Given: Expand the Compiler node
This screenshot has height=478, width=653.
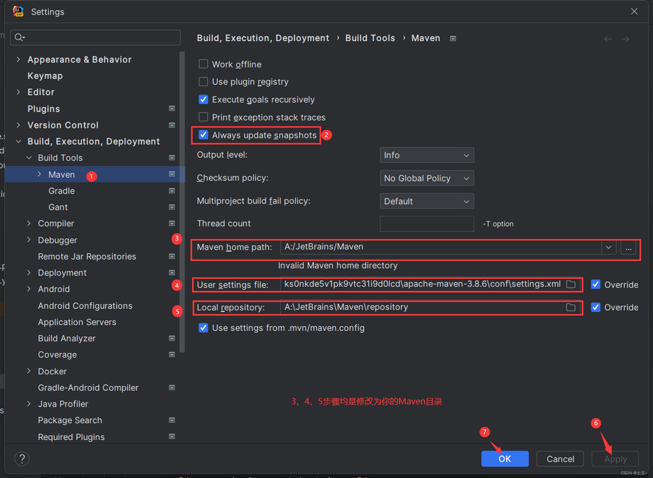Looking at the screenshot, I should point(29,223).
